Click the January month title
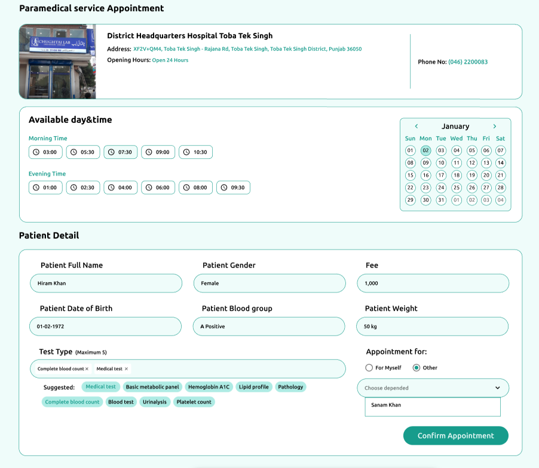 [x=455, y=127]
